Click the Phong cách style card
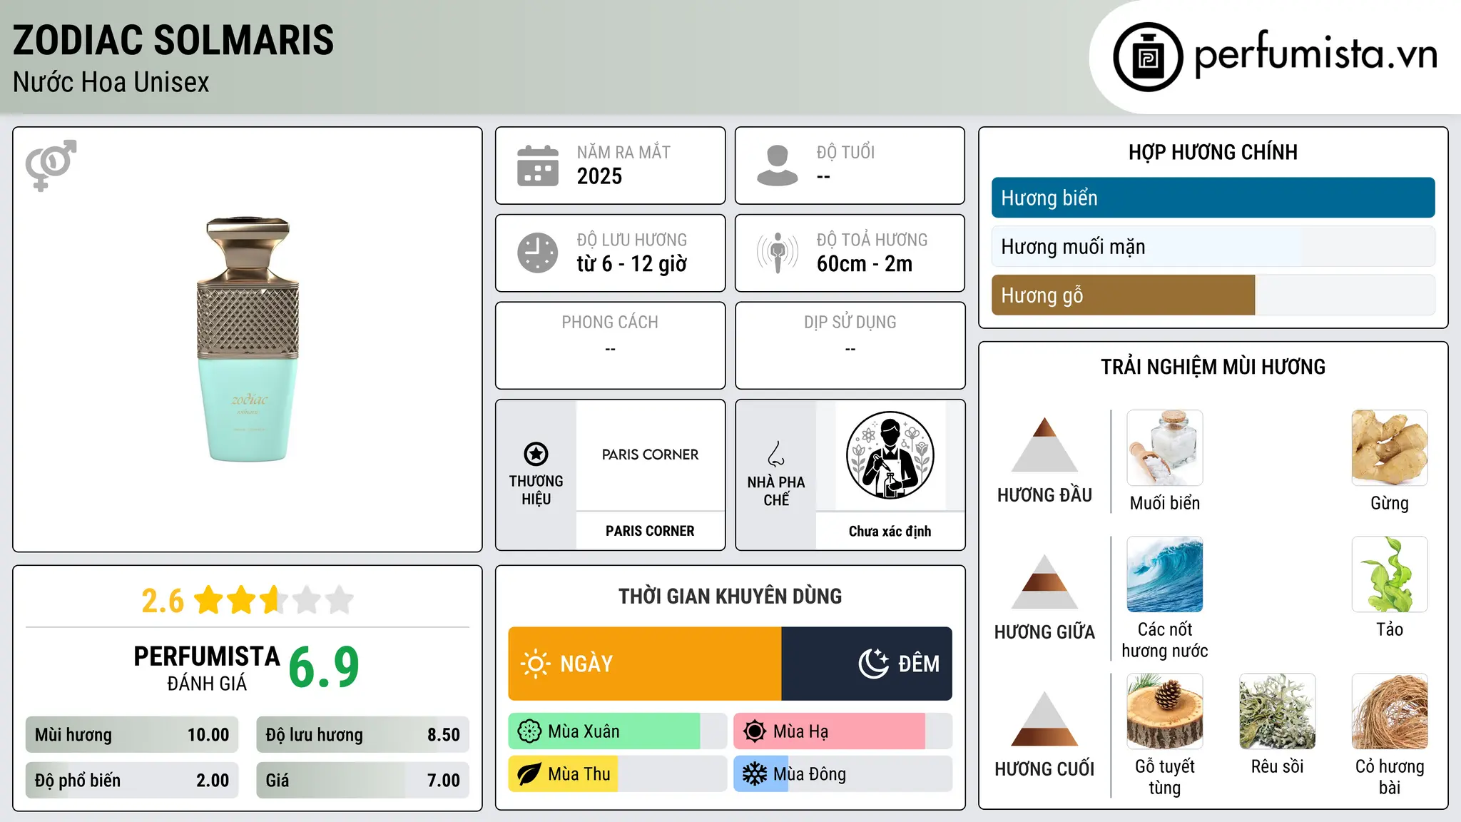This screenshot has width=1461, height=822. (x=610, y=345)
